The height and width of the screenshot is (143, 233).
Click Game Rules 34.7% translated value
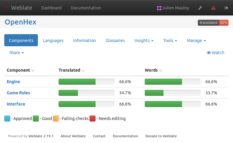[125, 93]
